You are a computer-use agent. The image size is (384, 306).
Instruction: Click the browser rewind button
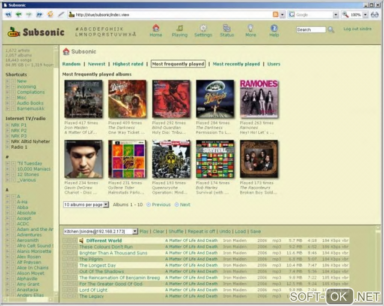click(x=8, y=15)
